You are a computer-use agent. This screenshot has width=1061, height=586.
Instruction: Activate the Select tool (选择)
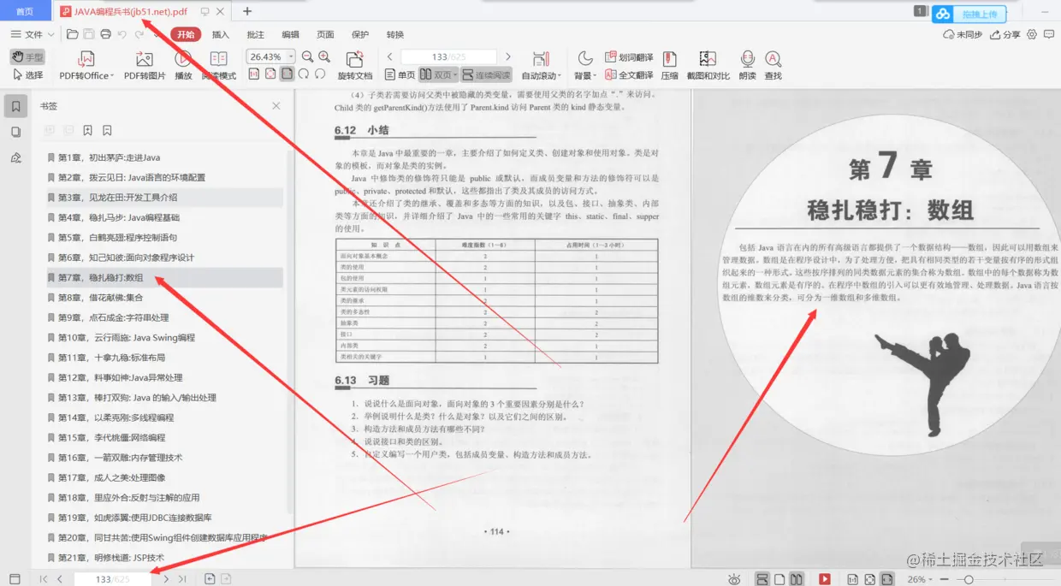pyautogui.click(x=27, y=75)
